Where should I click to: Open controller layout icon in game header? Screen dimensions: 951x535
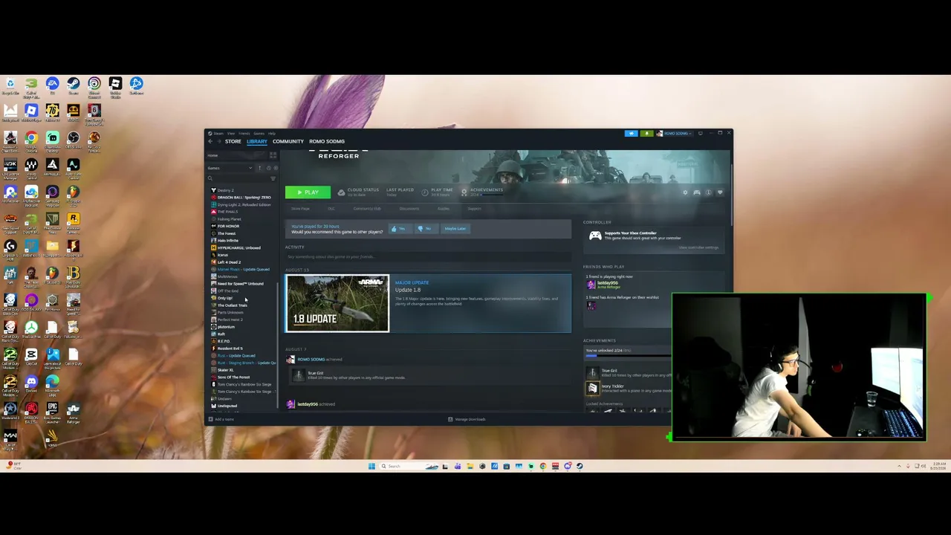click(697, 192)
